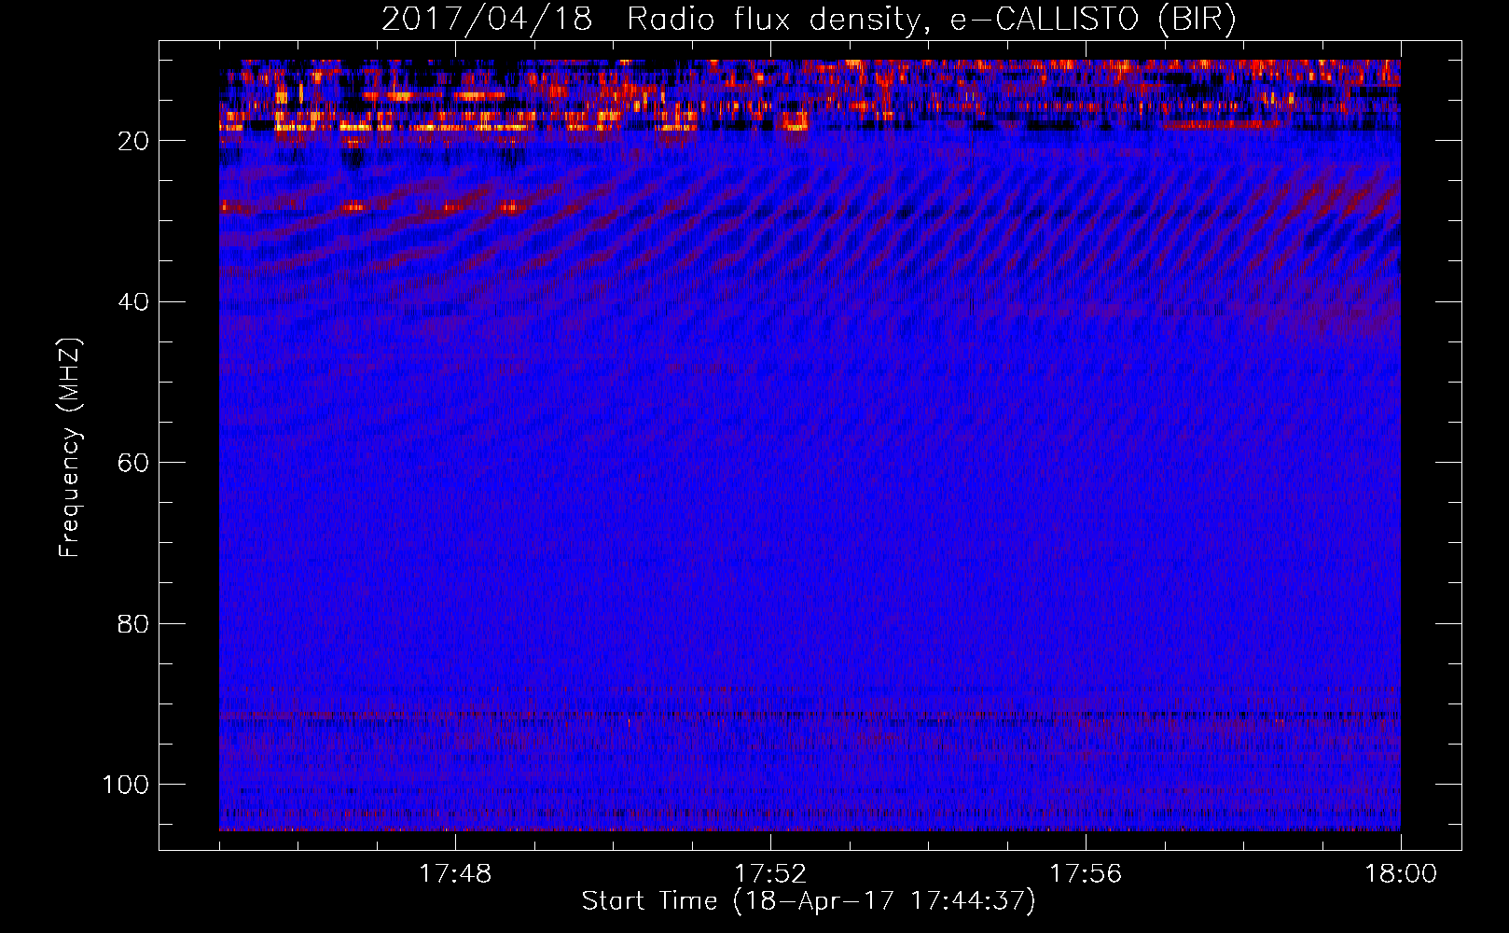Click the 80 frequency tick label
This screenshot has height=933, width=1509.
(133, 623)
